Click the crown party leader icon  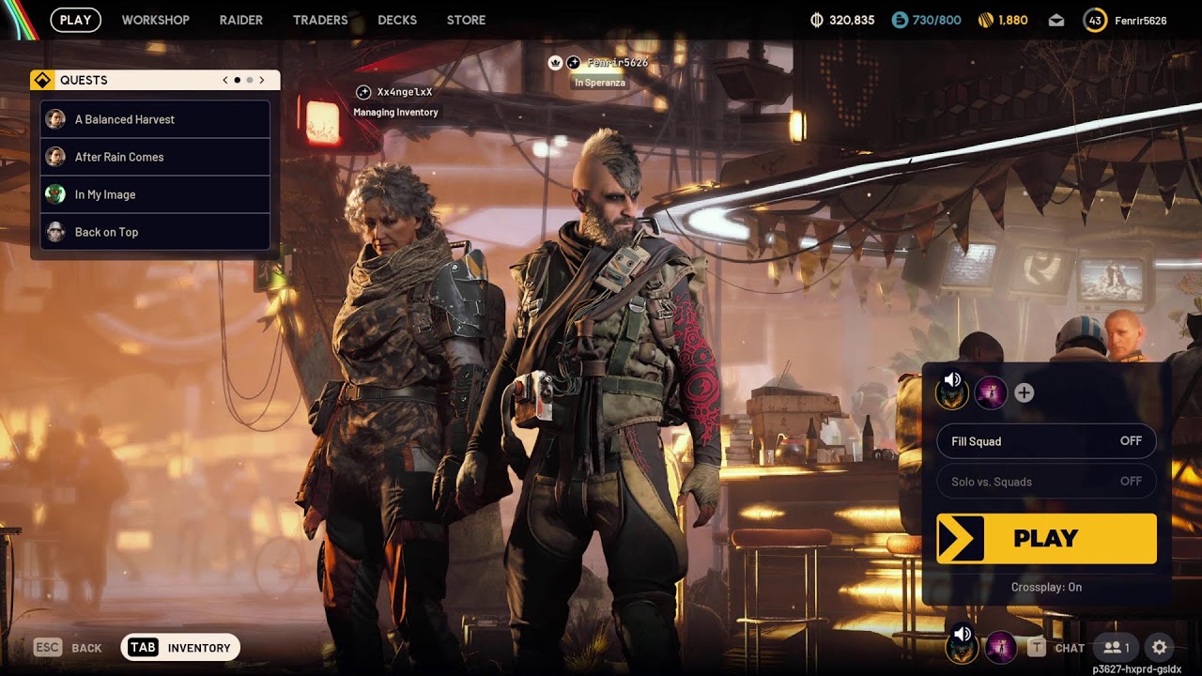pyautogui.click(x=555, y=62)
